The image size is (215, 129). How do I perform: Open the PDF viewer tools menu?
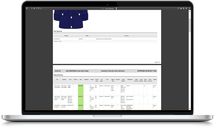(189, 8)
